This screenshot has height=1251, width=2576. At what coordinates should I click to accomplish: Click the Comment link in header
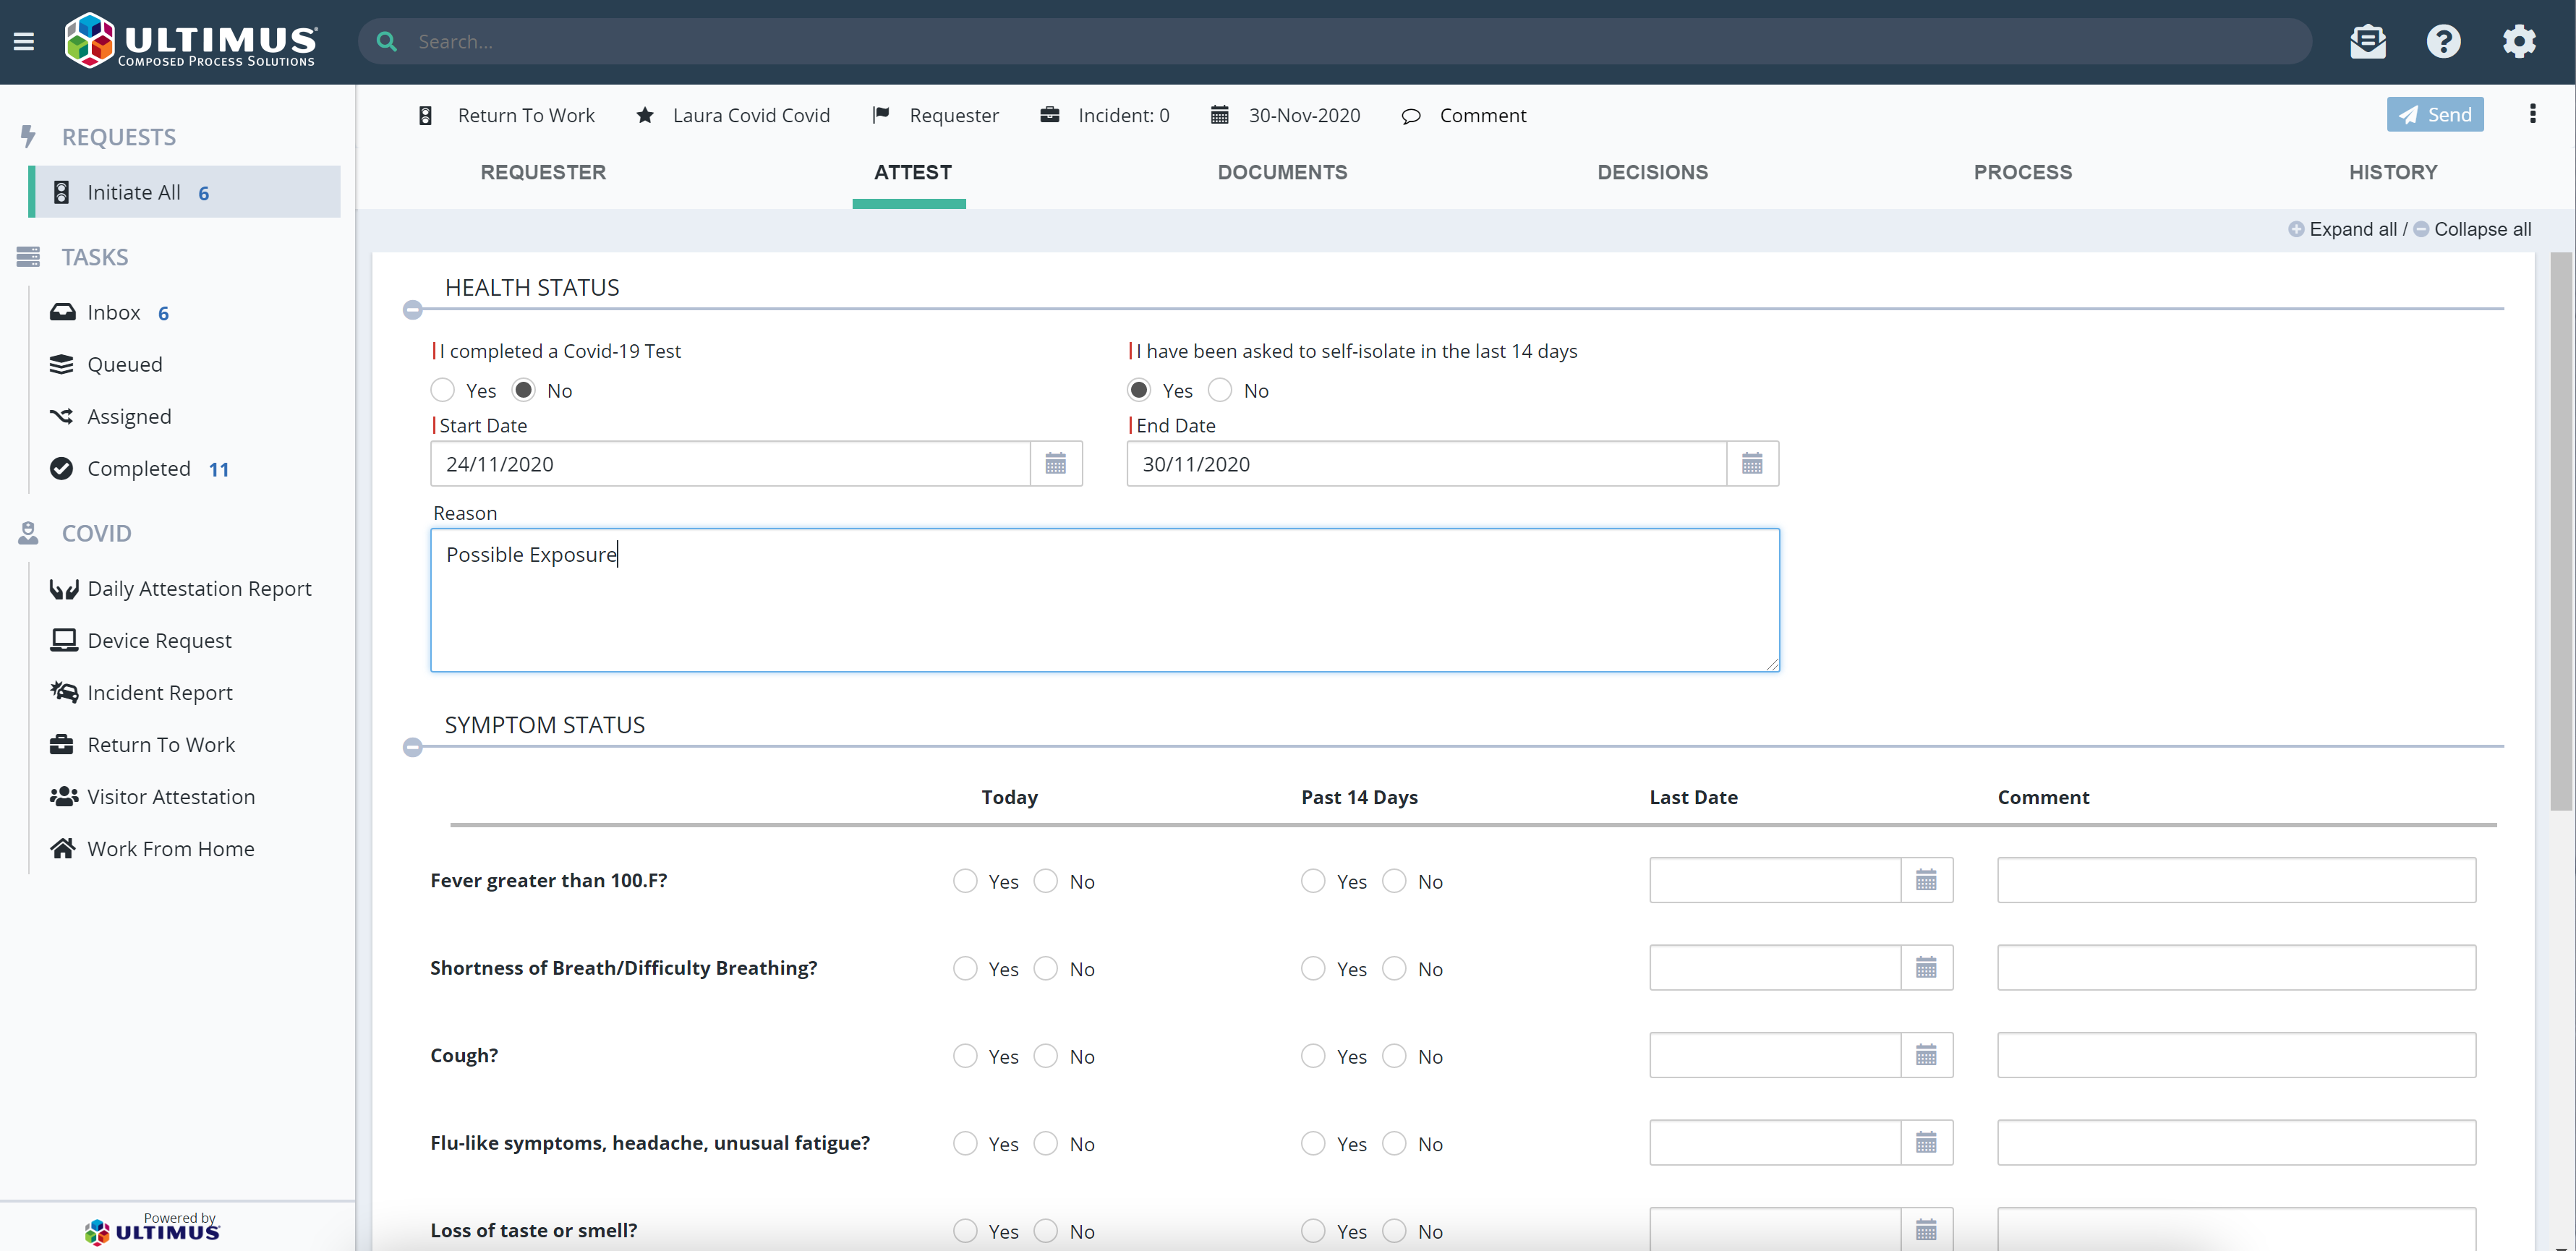tap(1483, 115)
